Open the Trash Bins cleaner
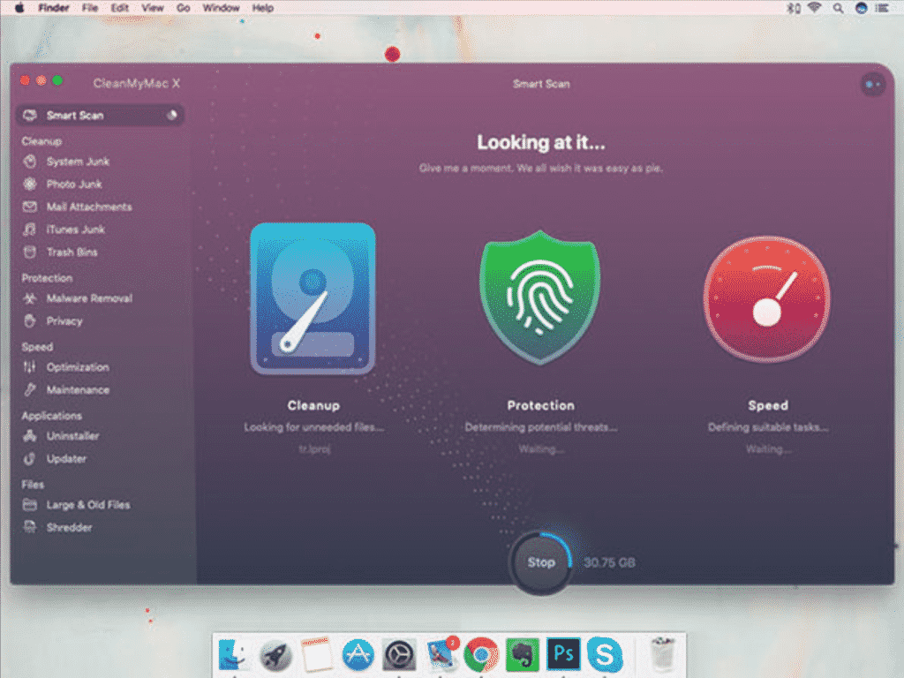Image resolution: width=904 pixels, height=678 pixels. click(72, 252)
